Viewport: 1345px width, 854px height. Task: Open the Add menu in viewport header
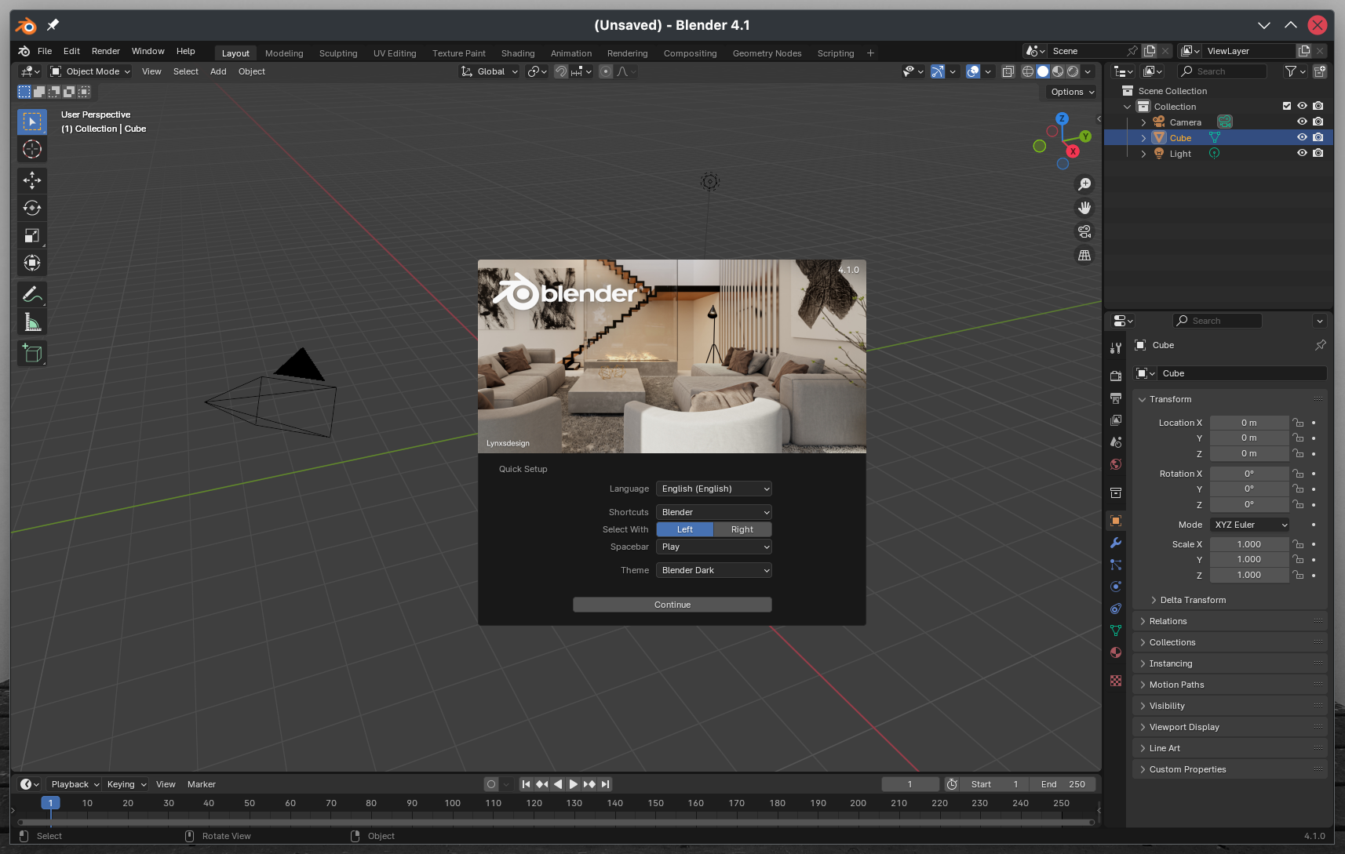pos(218,71)
